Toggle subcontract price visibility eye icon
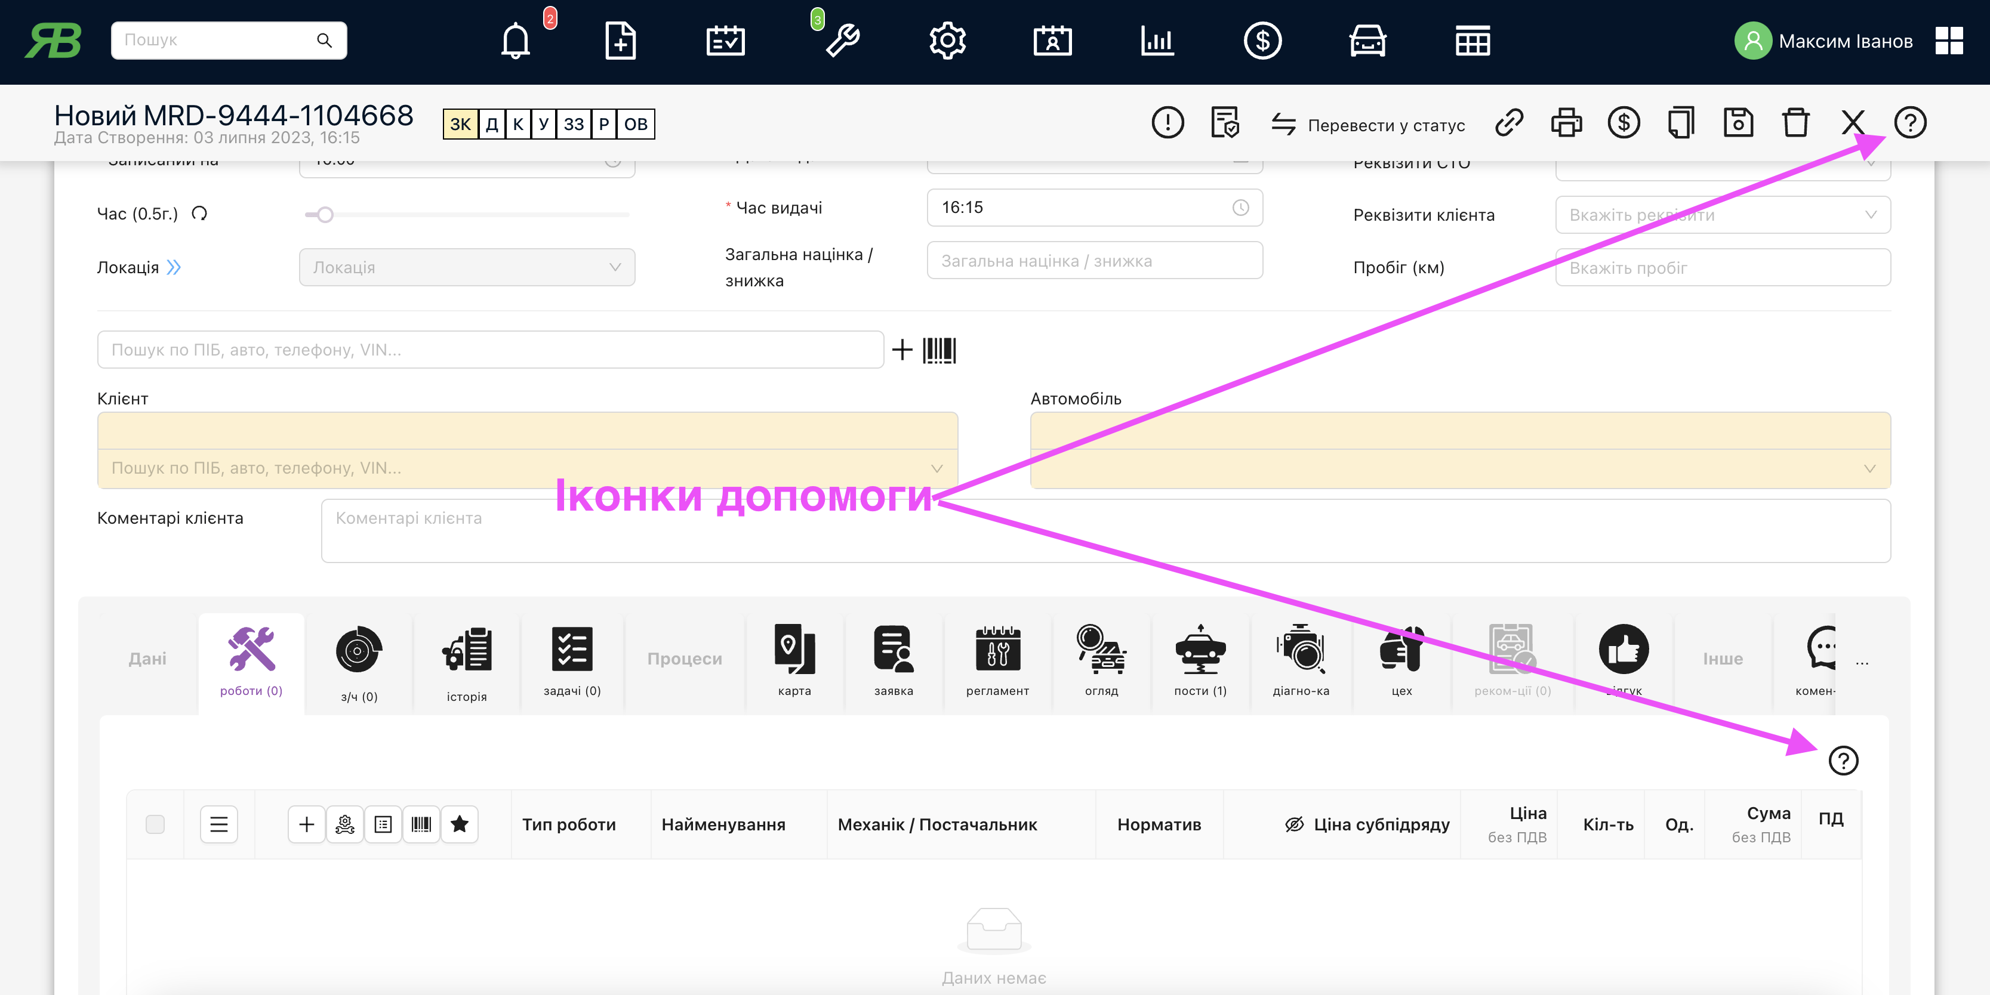 point(1294,824)
